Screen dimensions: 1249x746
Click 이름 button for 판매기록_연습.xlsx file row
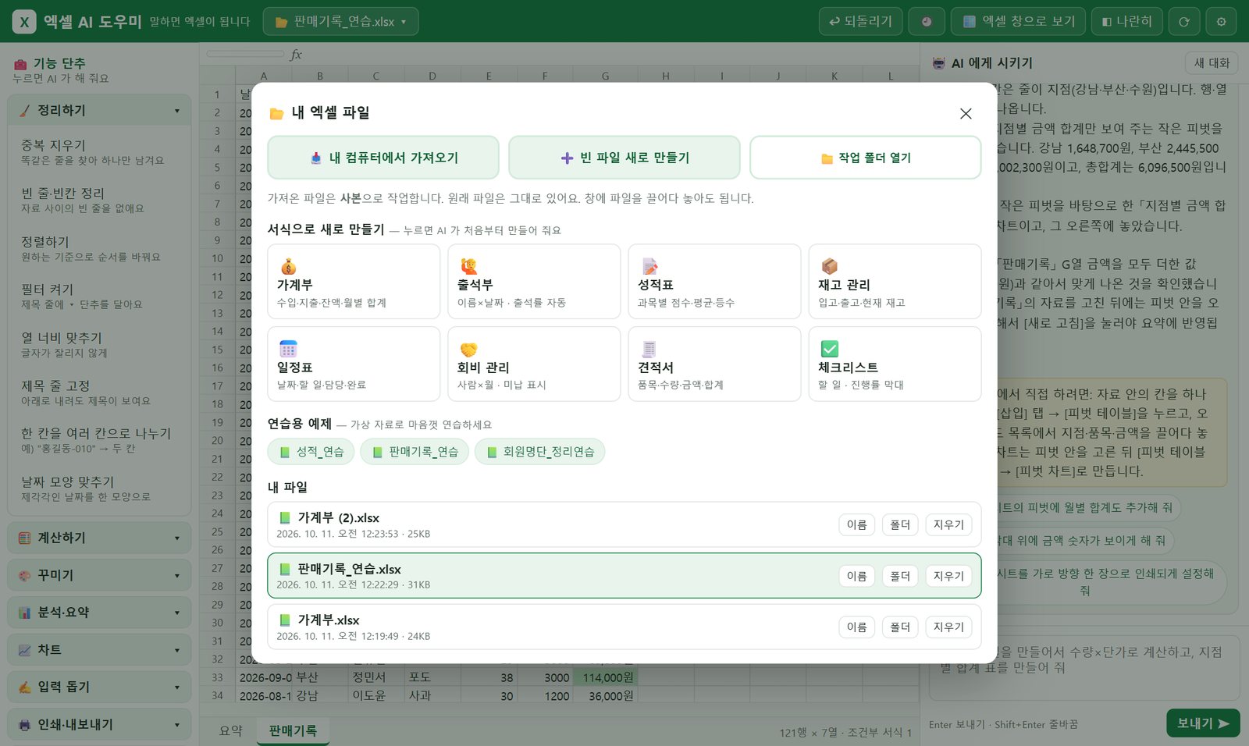856,576
